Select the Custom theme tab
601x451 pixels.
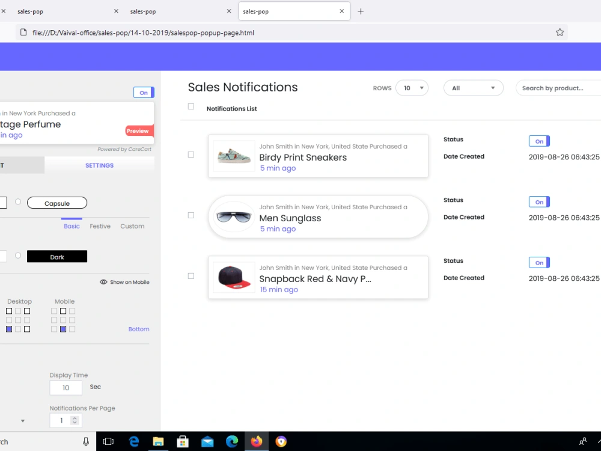(x=132, y=226)
